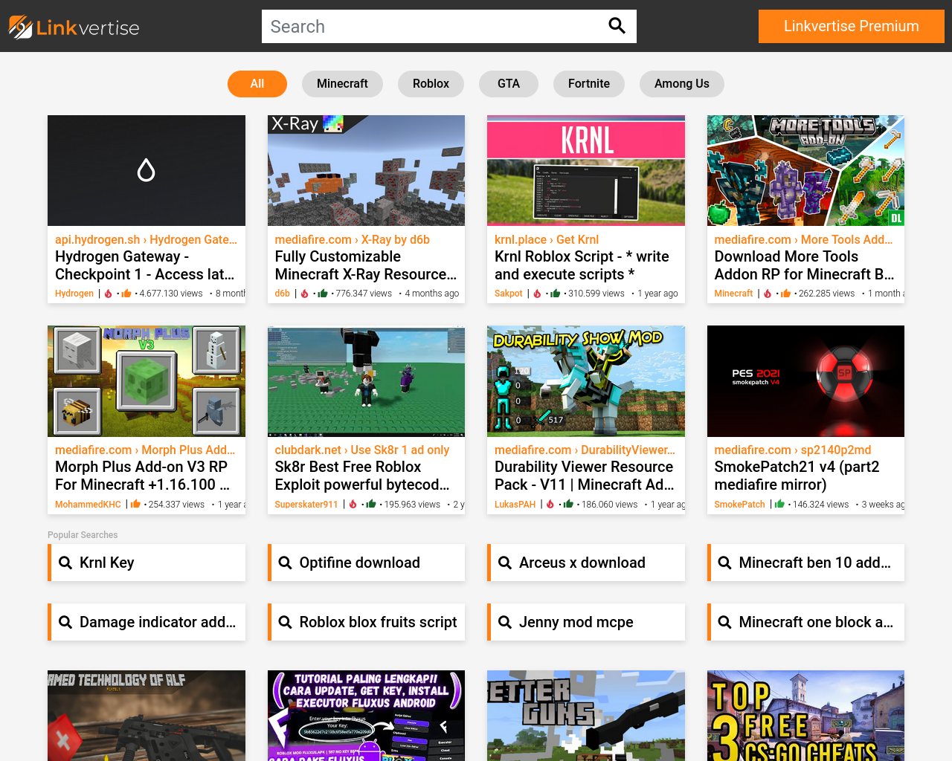Click the search icon beside Jenny mod mcpe

505,622
